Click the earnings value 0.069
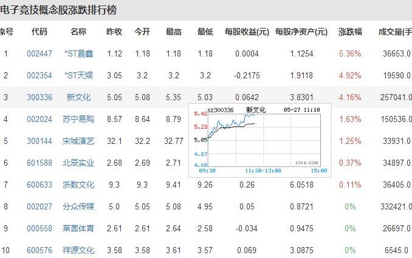 coord(247,250)
